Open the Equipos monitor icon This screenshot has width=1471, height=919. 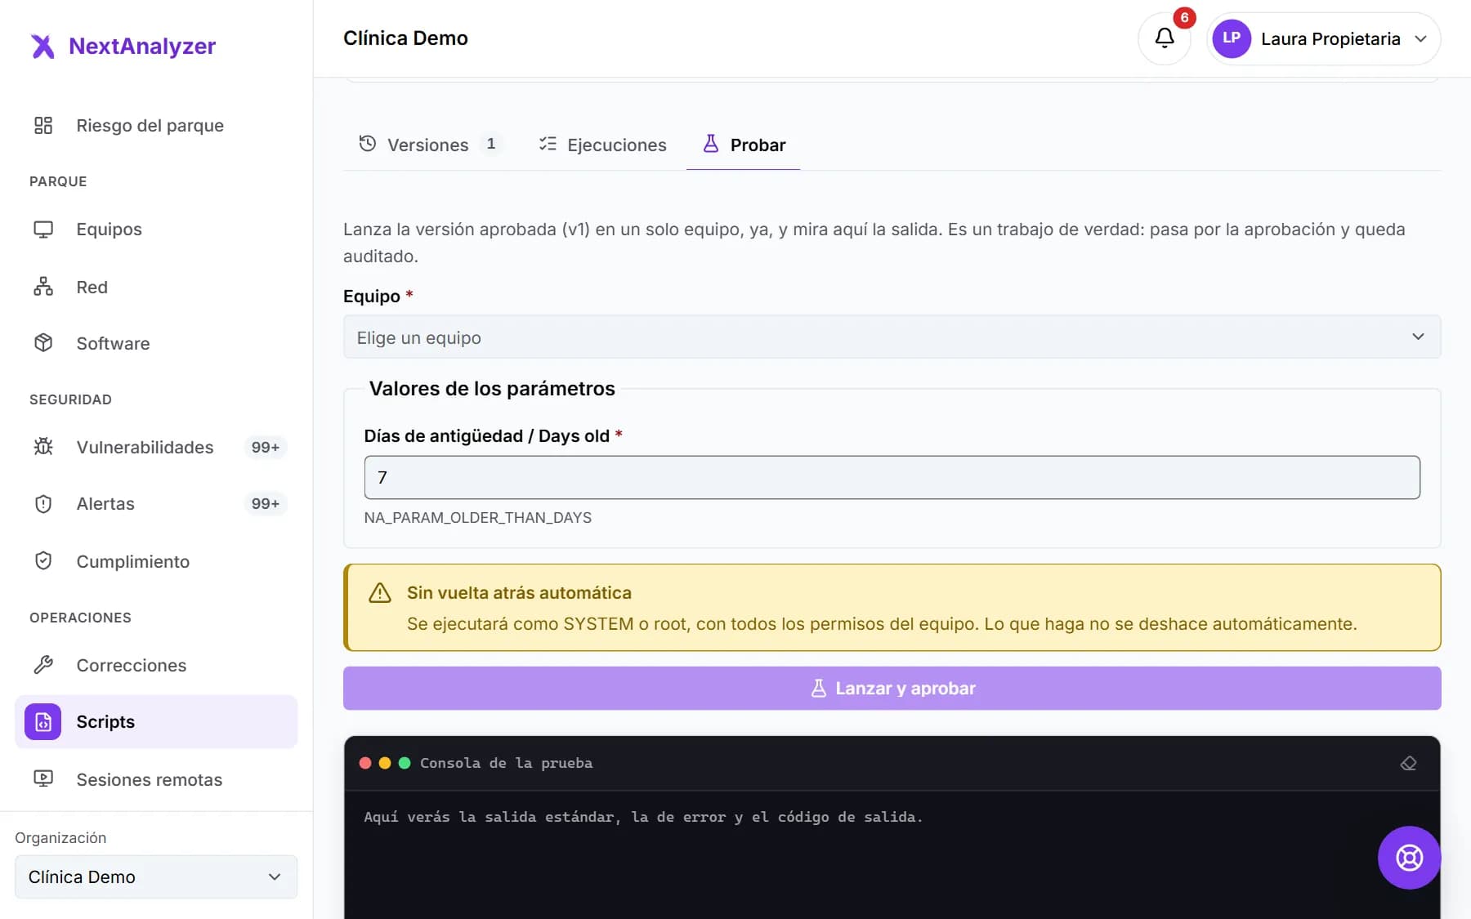[x=43, y=230]
